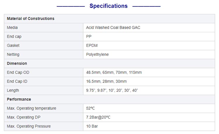The width and height of the screenshot is (219, 134).
Task: Select the 52°C temperature value
Action: coord(90,108)
